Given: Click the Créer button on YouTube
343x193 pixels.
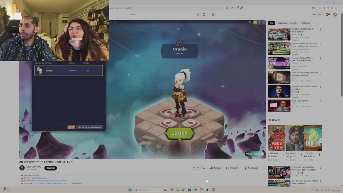Looking at the screenshot, I should [317, 14].
